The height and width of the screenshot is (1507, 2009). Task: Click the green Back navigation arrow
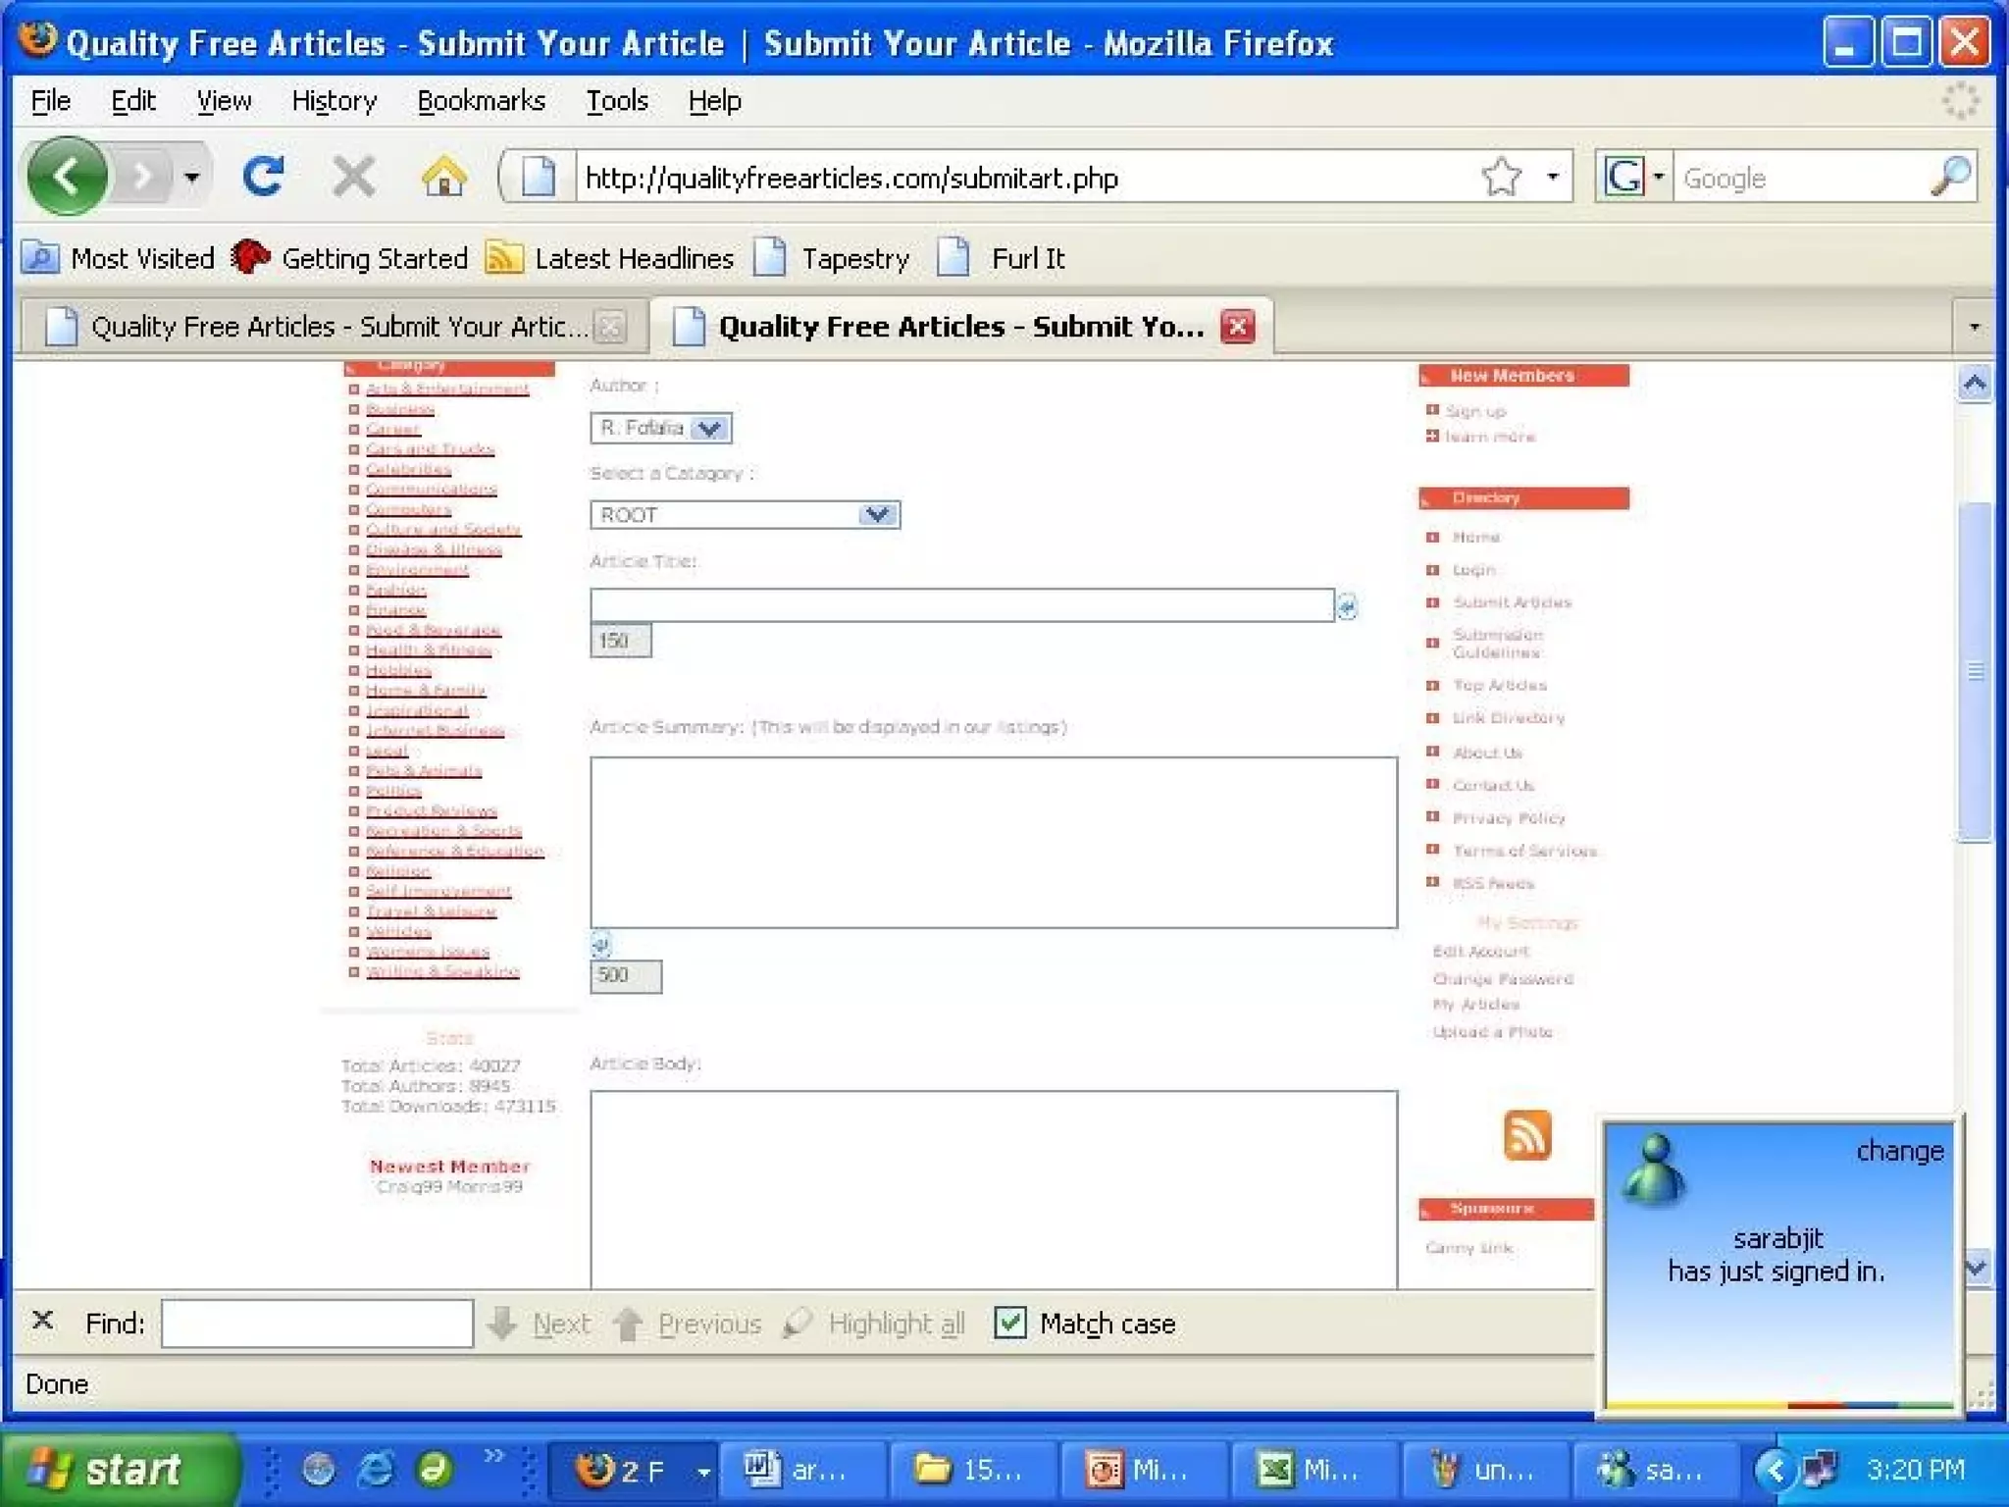tap(67, 177)
